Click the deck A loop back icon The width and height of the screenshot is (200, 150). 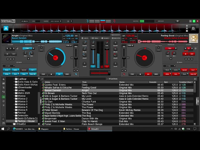[17, 48]
